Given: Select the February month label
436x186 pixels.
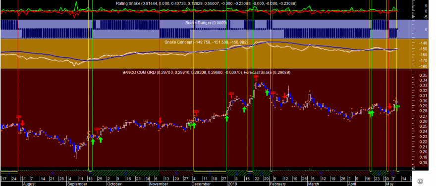Looking at the screenshot, I should (278, 184).
